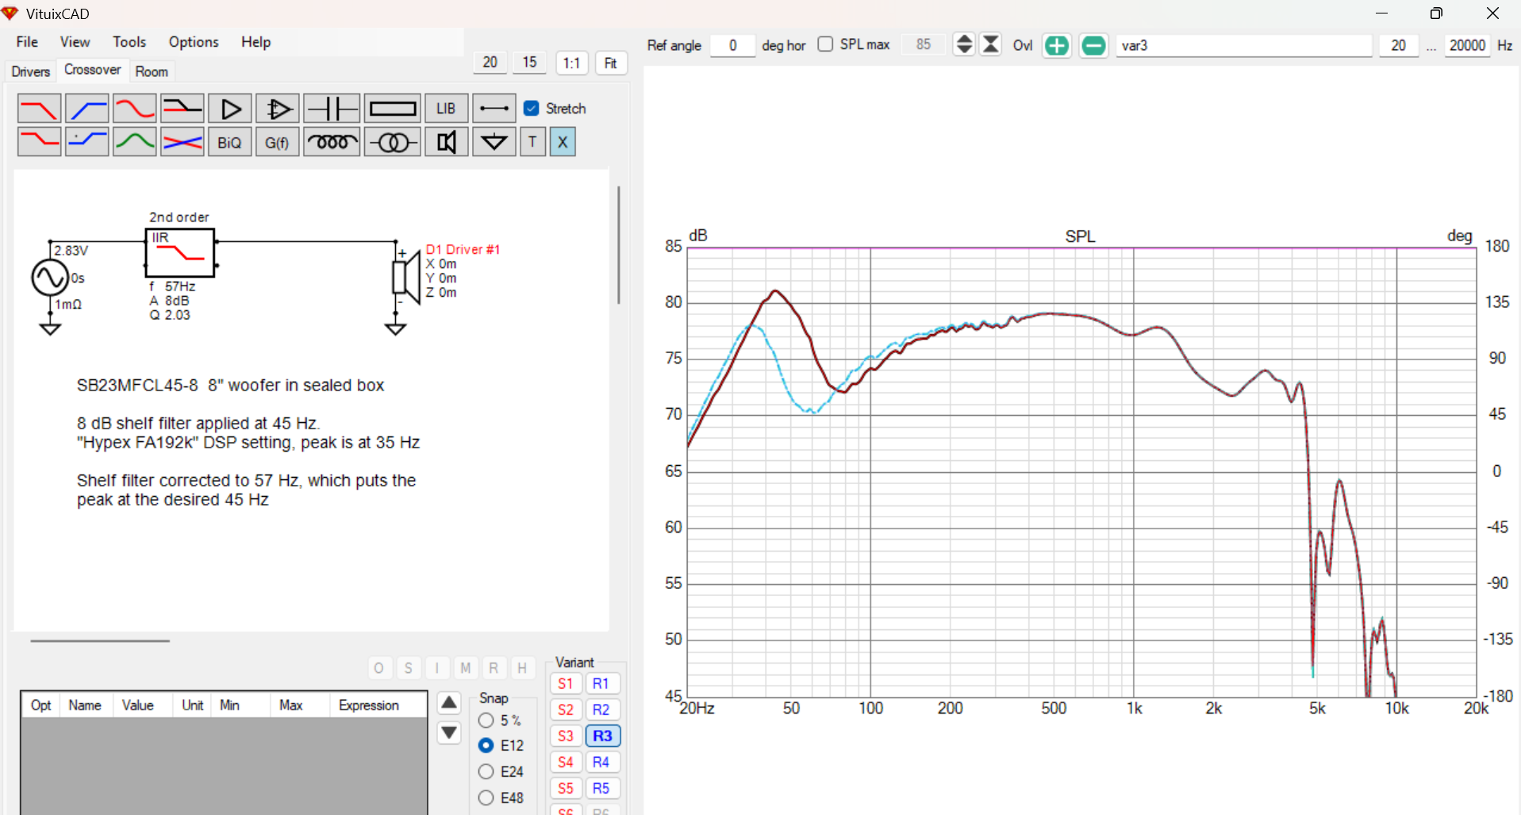Click the 20 Hz minimum frequency field
This screenshot has width=1521, height=815.
[1398, 45]
